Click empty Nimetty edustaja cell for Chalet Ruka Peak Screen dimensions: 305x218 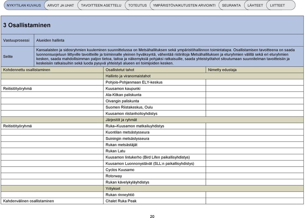pyautogui.click(x=254, y=201)
